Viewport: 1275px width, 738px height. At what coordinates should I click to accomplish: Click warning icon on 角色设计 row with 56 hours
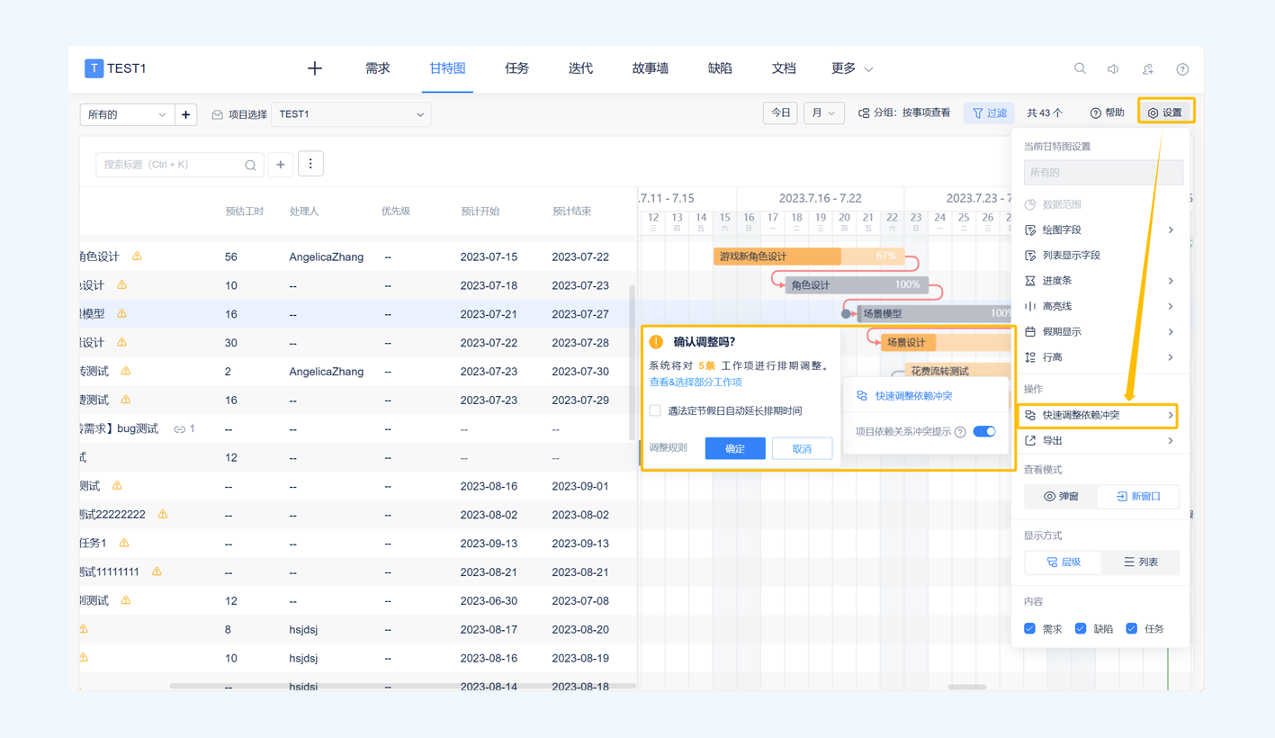[137, 256]
